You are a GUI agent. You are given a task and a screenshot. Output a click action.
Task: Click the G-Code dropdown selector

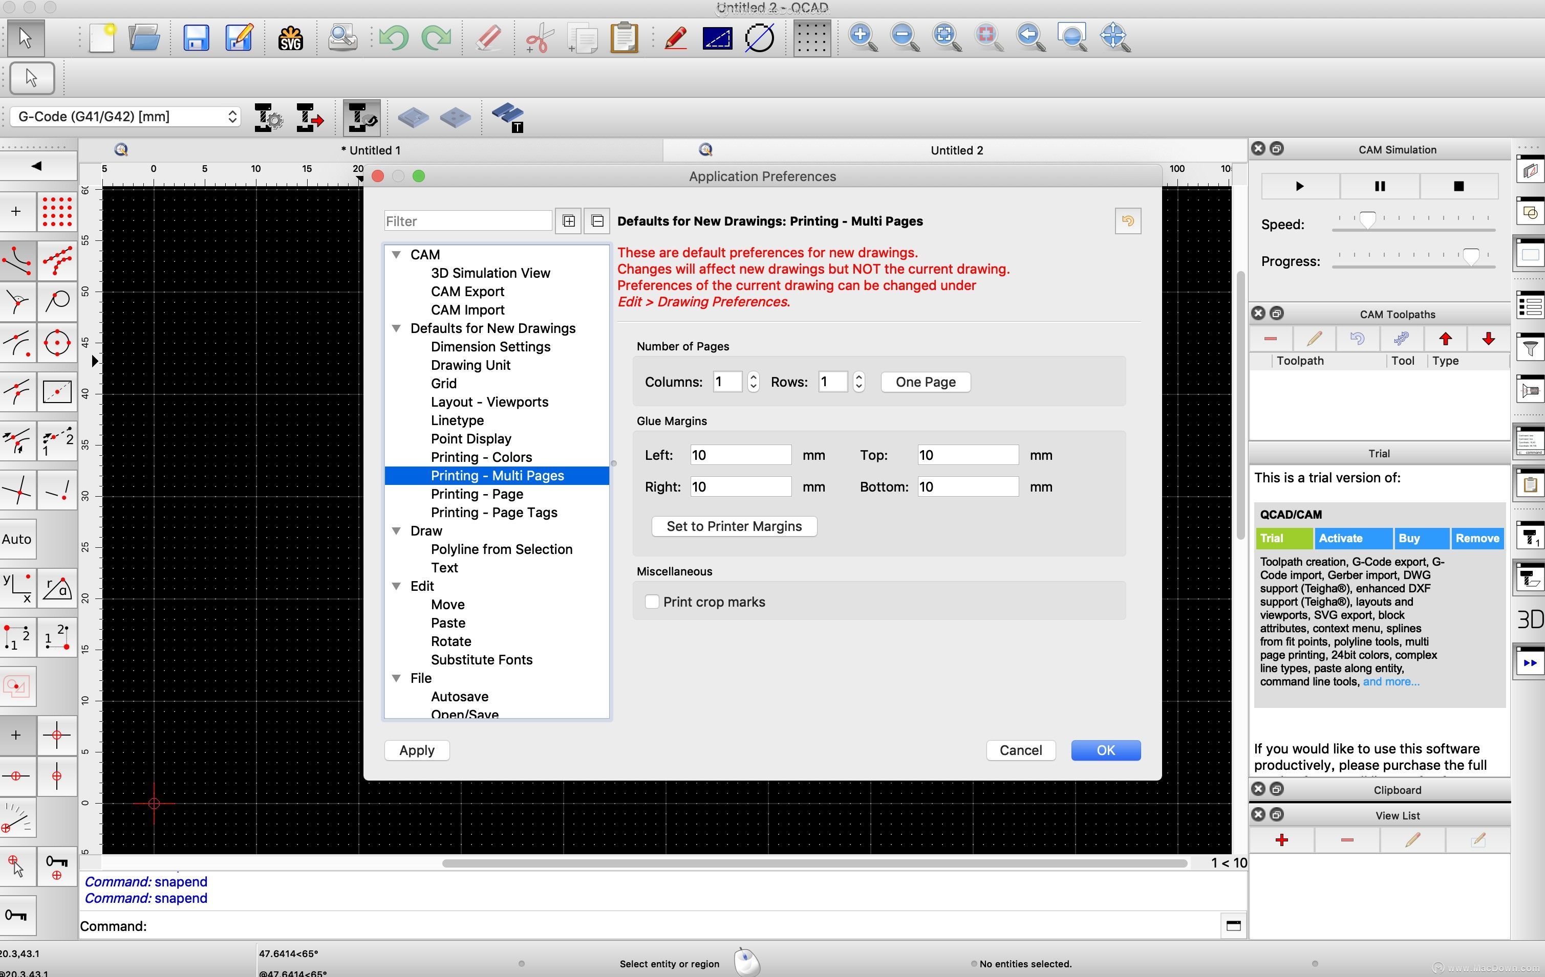tap(124, 116)
